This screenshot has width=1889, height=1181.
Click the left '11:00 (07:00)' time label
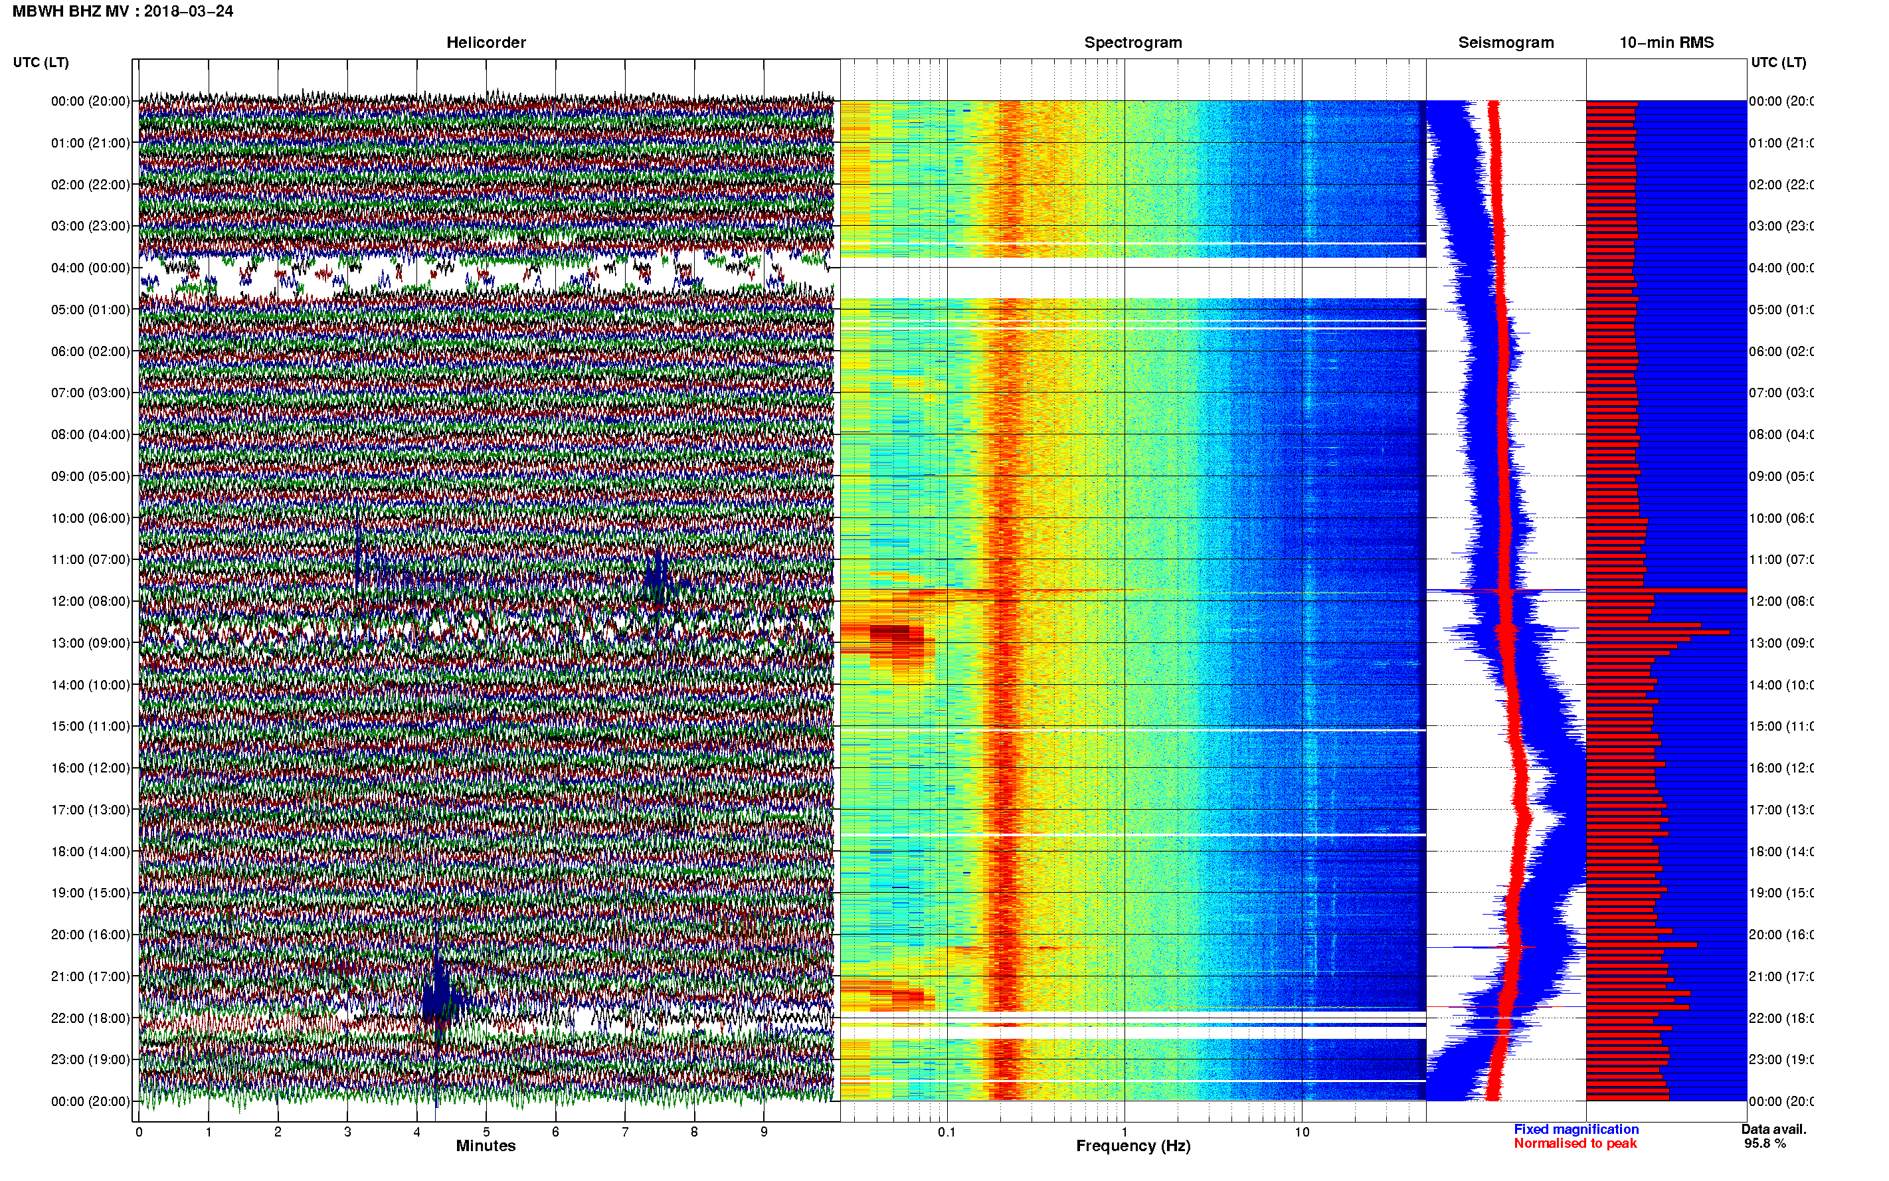(90, 559)
